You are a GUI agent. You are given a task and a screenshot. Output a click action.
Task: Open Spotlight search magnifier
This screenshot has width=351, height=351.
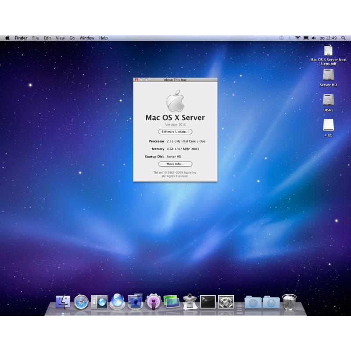coord(343,38)
